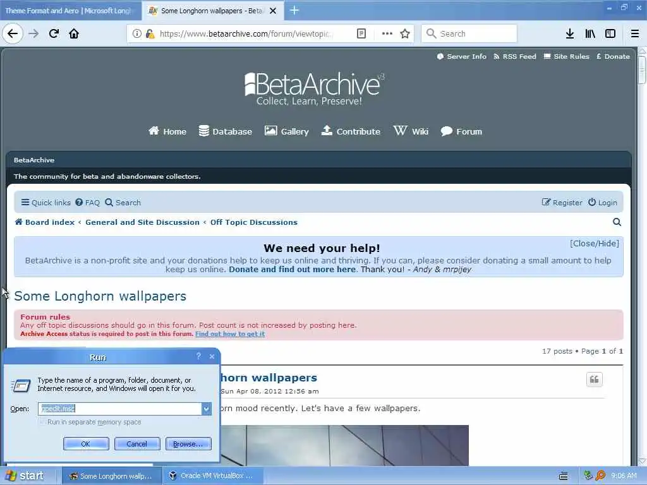
Task: Open the downloads arrow icon
Action: point(570,34)
